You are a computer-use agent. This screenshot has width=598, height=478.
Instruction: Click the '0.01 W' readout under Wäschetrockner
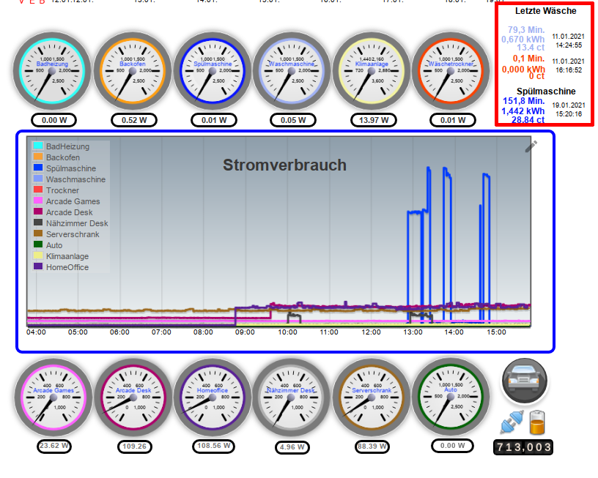453,120
